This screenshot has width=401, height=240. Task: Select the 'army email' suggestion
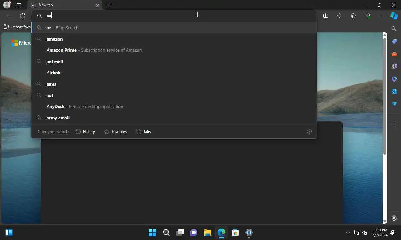(x=174, y=118)
